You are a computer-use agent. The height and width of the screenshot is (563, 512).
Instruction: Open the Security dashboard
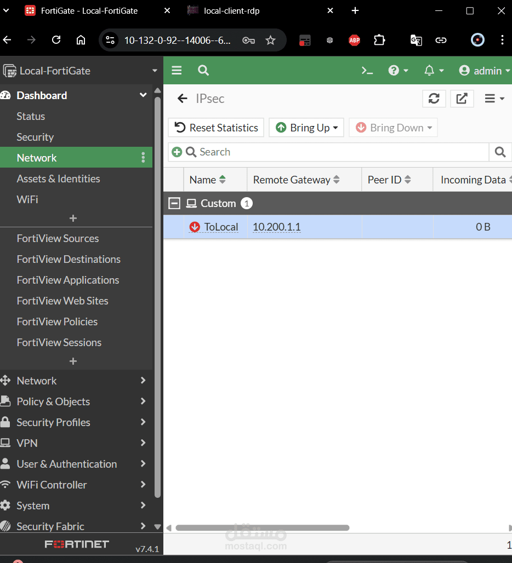click(35, 137)
